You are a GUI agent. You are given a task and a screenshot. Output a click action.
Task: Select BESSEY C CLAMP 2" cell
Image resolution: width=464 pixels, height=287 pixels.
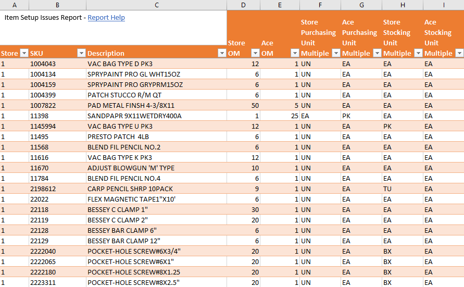[x=157, y=220]
